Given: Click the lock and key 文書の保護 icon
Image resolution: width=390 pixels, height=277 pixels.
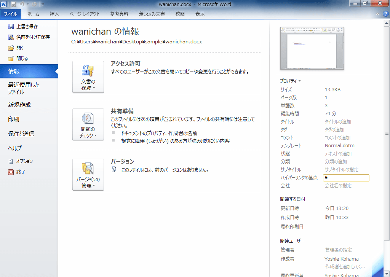Looking at the screenshot, I should (x=88, y=70).
